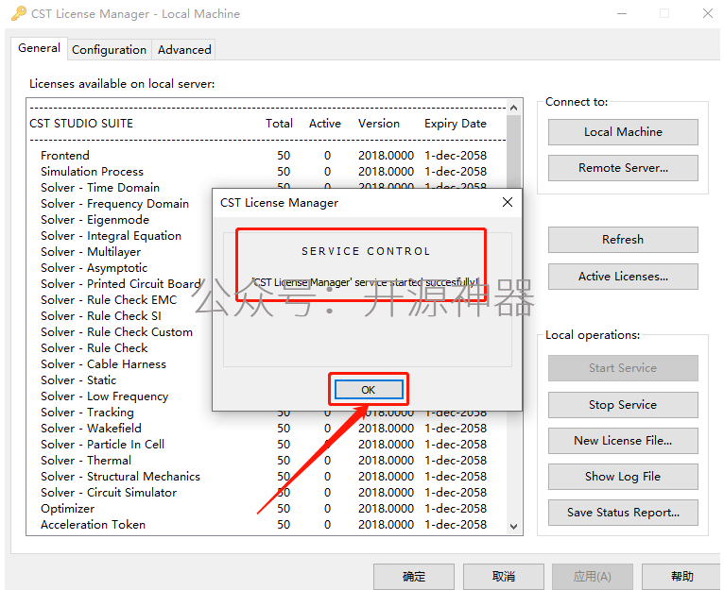
Task: Click the Start Service button
Action: pos(623,367)
